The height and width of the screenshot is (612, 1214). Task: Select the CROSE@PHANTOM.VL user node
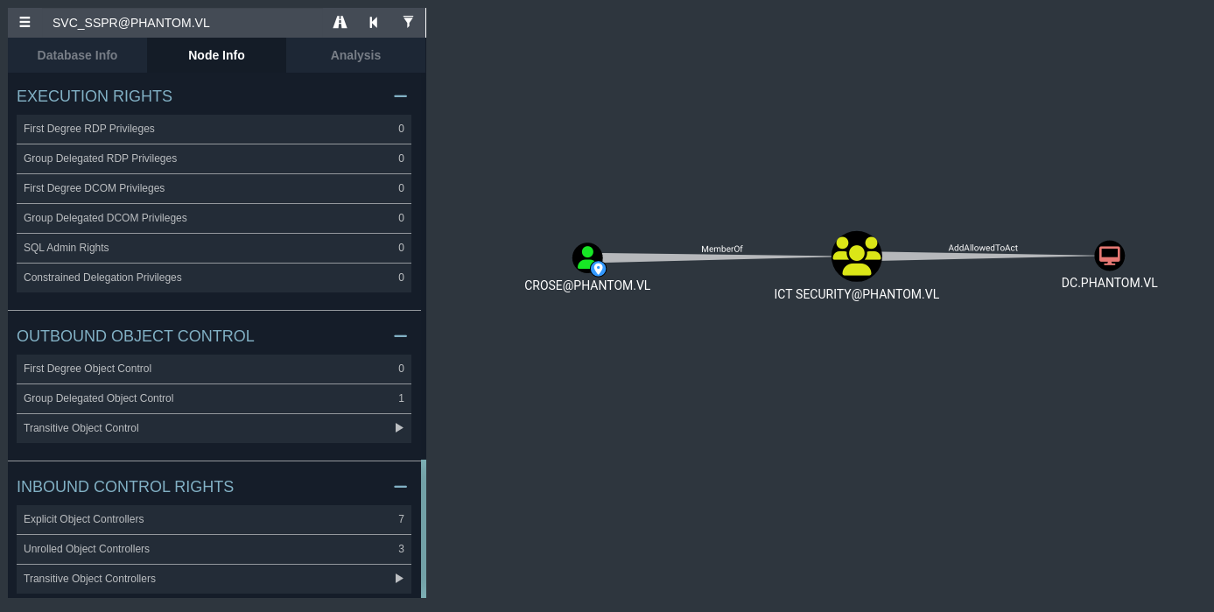point(587,258)
